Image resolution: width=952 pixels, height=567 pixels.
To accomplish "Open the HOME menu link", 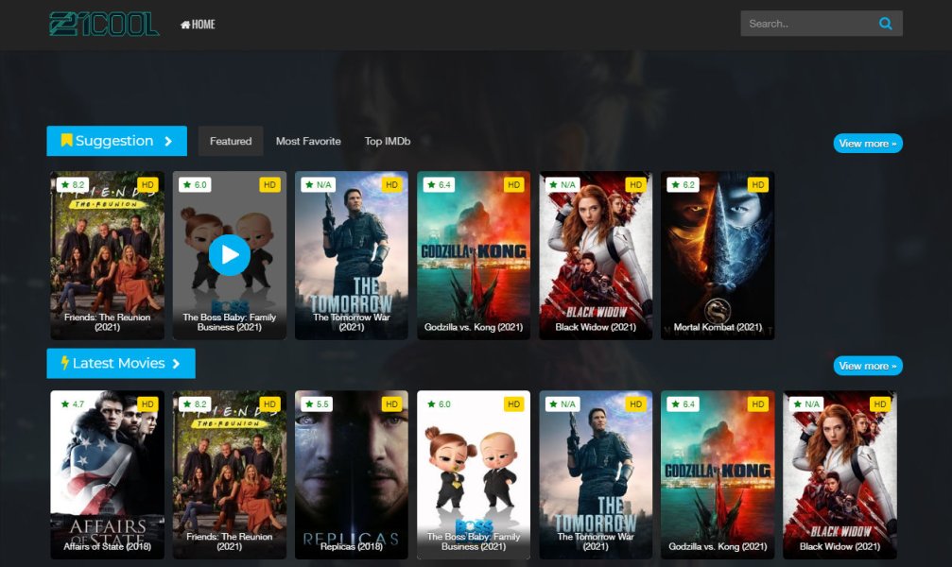I will coord(198,25).
